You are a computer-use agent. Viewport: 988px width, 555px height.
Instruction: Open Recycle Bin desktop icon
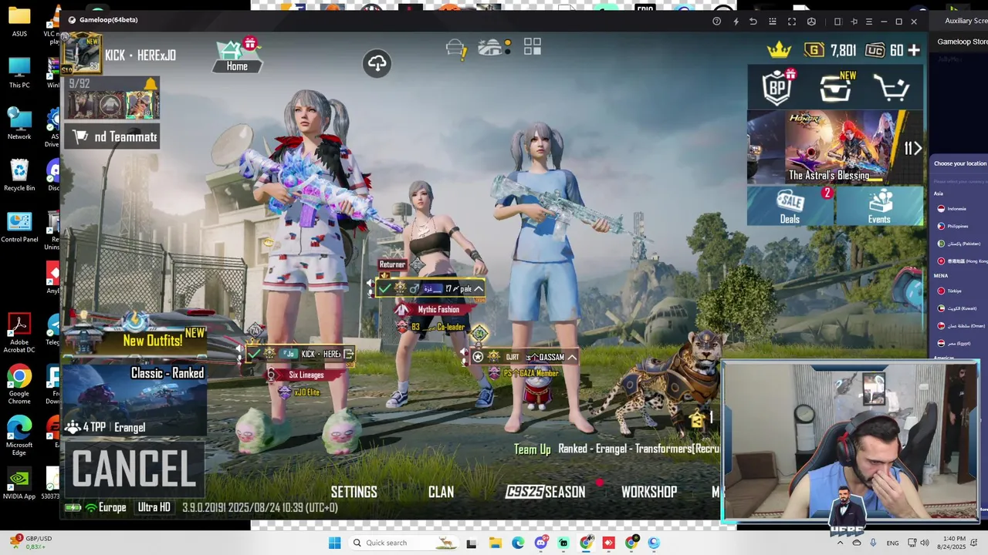pyautogui.click(x=19, y=176)
